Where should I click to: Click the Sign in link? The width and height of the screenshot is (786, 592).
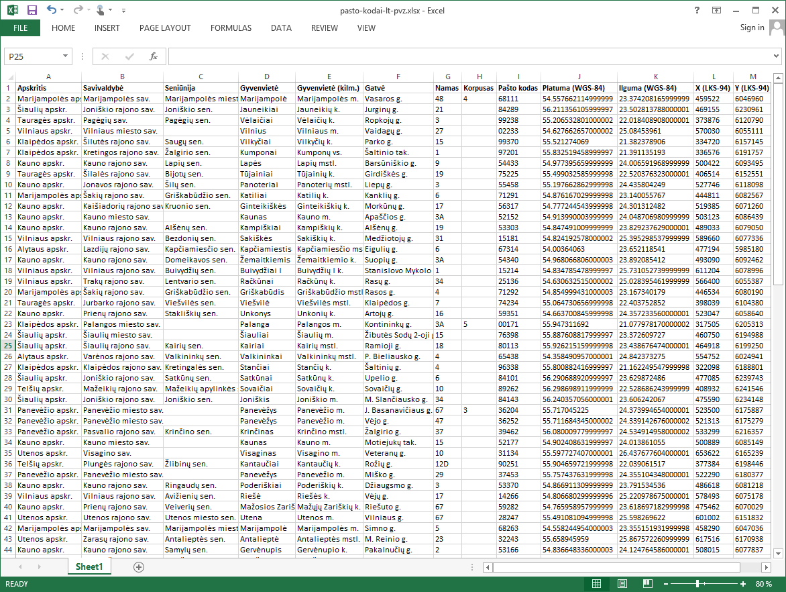tap(752, 28)
